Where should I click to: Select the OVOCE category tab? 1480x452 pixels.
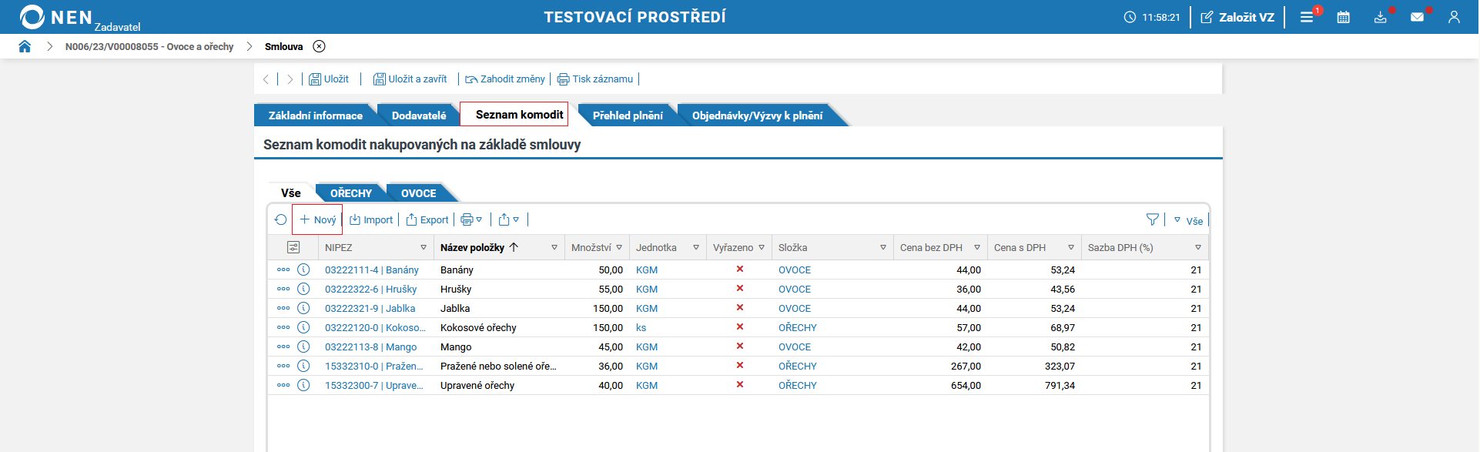click(418, 193)
